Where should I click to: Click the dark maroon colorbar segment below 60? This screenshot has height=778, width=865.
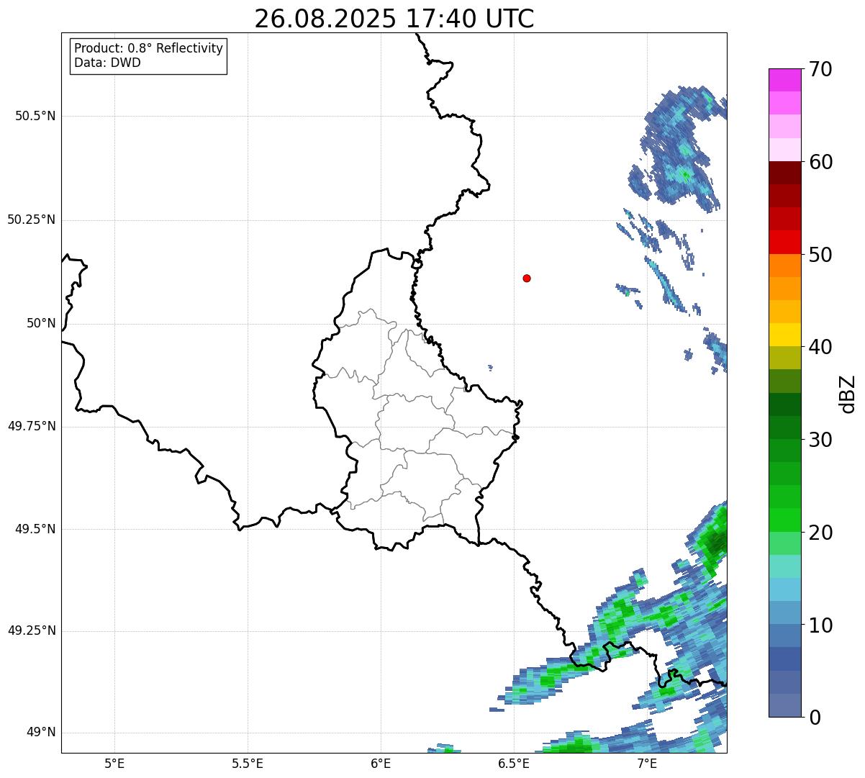784,173
